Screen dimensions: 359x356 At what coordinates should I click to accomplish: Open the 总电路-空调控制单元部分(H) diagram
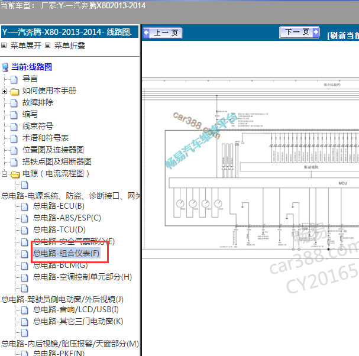point(82,277)
